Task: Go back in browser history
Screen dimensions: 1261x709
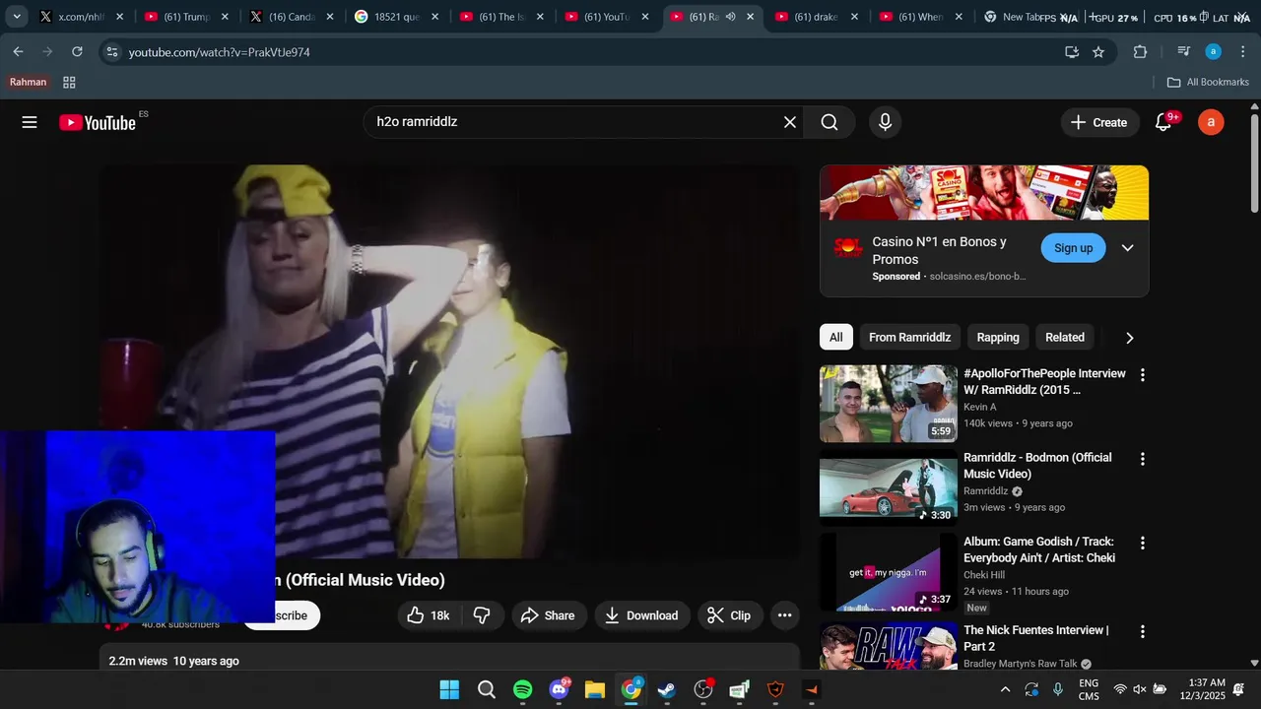Action: tap(18, 51)
